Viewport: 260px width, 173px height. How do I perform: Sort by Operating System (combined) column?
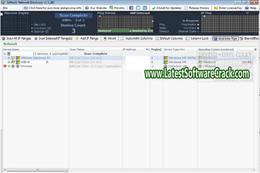[x=216, y=49]
